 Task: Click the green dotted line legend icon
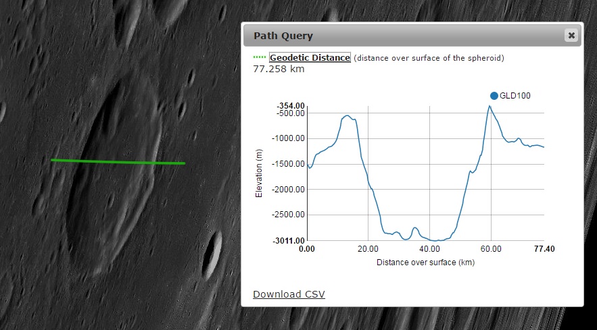coord(260,58)
